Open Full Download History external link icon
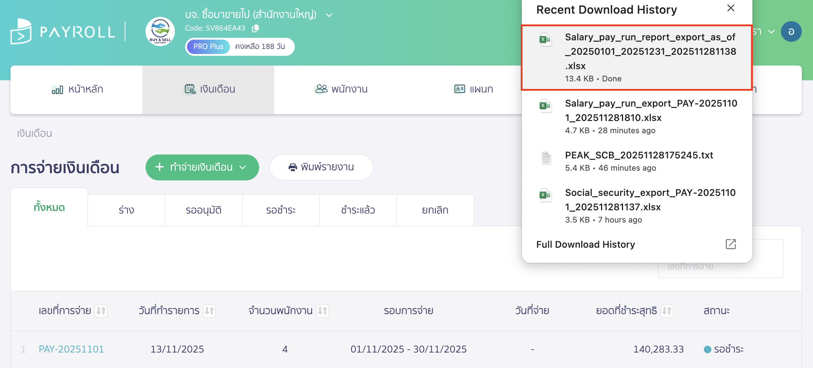Image resolution: width=813 pixels, height=368 pixels. [x=730, y=244]
